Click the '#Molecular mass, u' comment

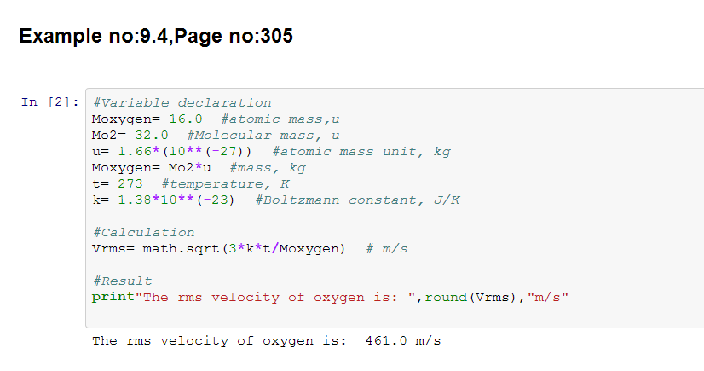[263, 135]
